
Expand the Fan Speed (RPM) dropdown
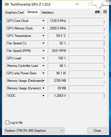43,51
